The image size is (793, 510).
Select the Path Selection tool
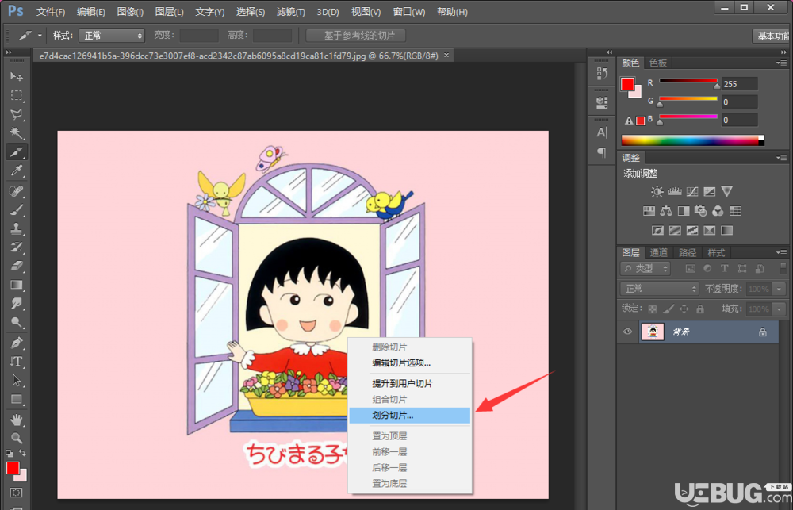[16, 380]
